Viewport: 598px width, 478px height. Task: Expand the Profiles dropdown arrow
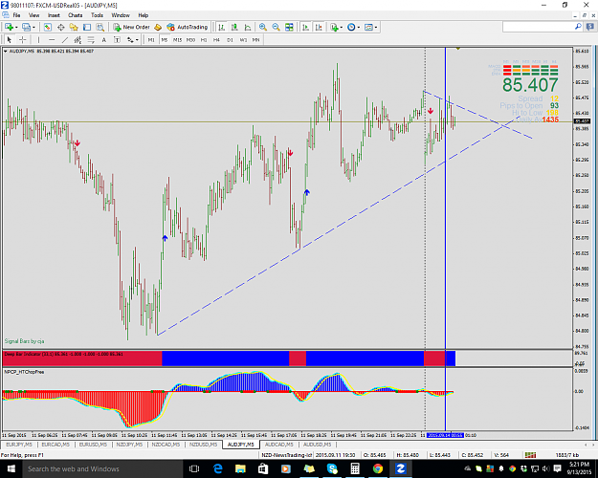(x=33, y=27)
